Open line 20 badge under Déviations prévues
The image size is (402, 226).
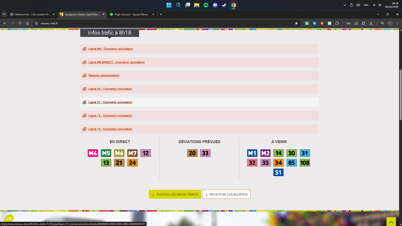(192, 153)
